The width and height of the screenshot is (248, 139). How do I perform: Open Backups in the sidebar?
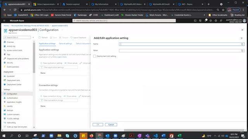pyautogui.click(x=10, y=110)
